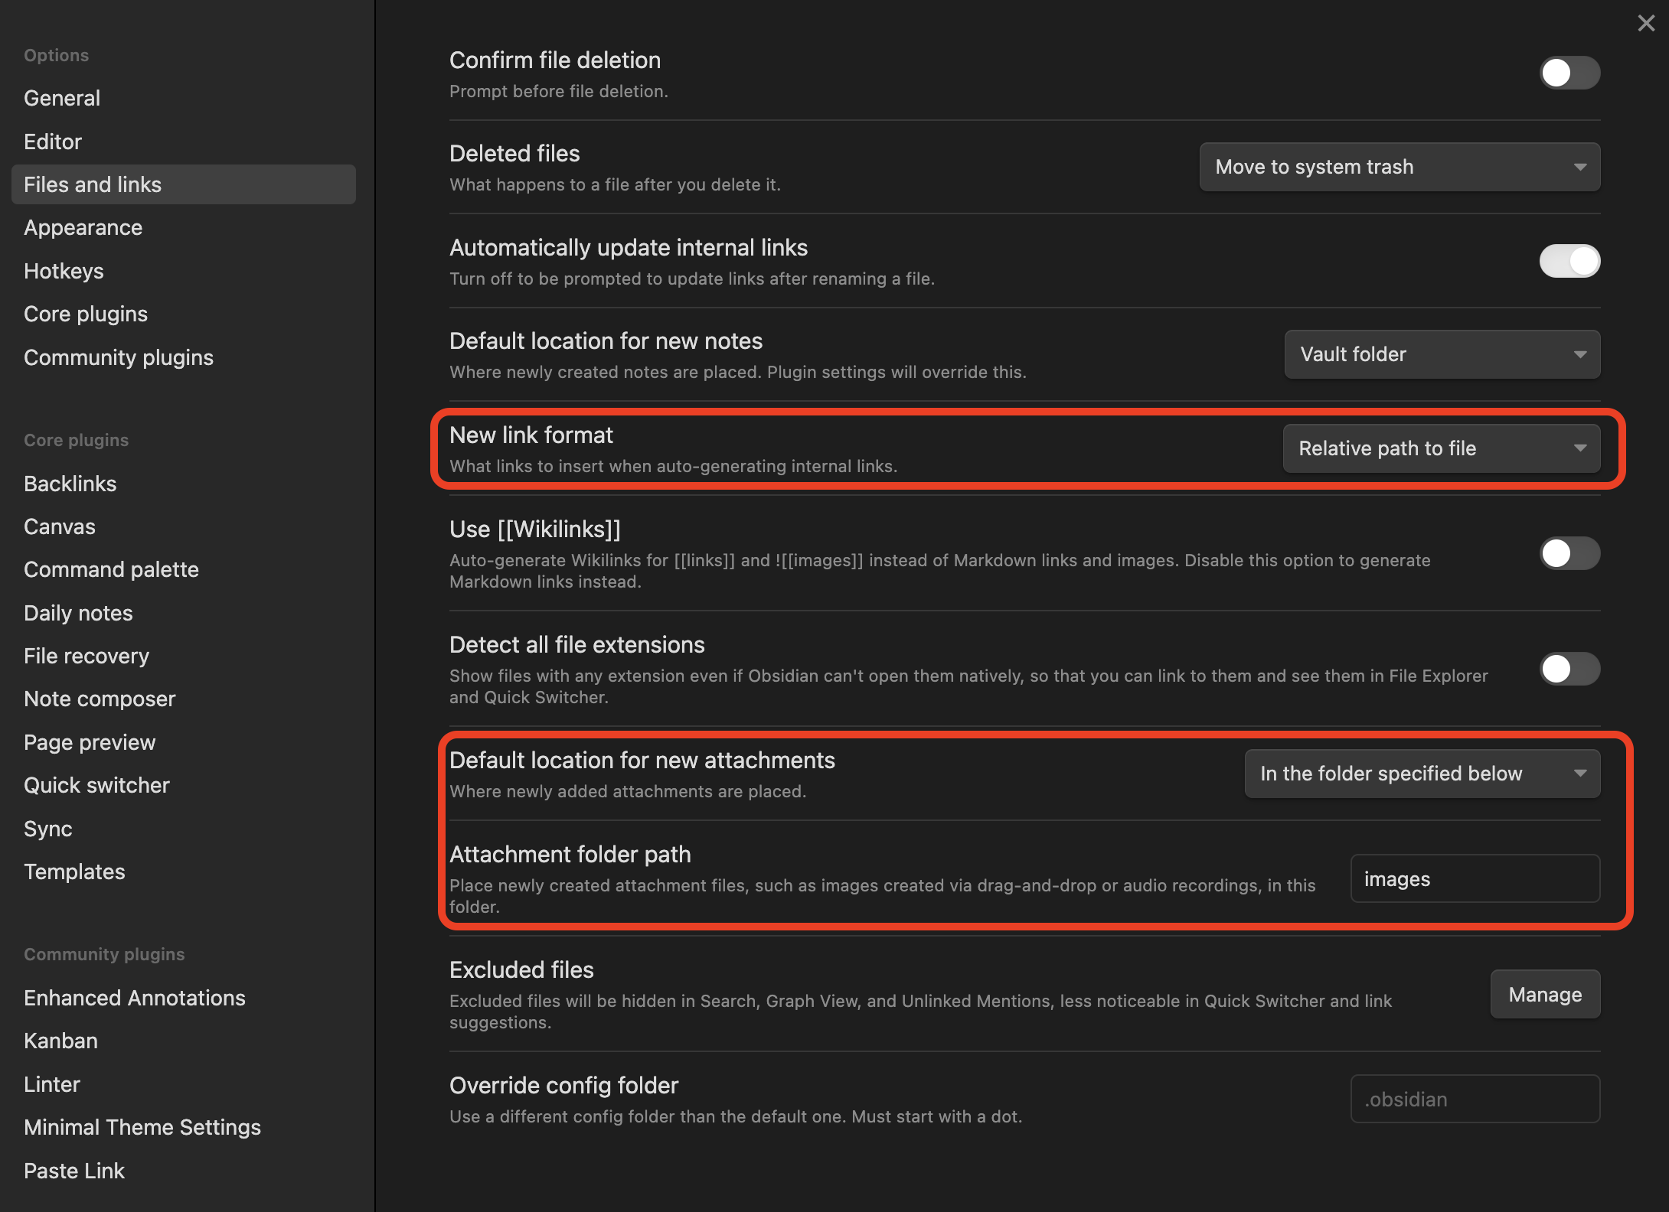Click the Core plugins settings icon
The width and height of the screenshot is (1669, 1212).
coord(87,314)
